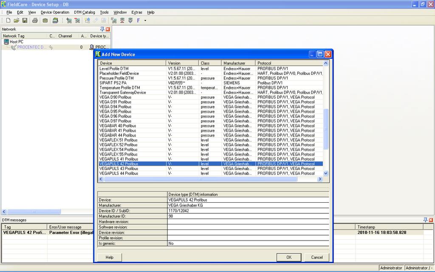Click the device list scroll down arrow
The image size is (435, 272).
pyautogui.click(x=326, y=173)
